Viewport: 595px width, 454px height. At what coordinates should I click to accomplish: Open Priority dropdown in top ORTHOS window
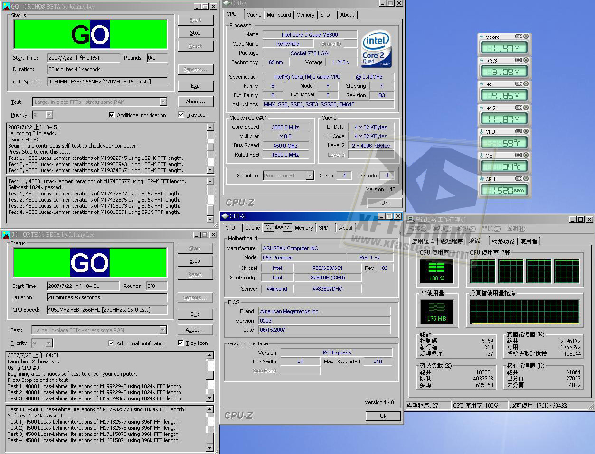tap(49, 115)
